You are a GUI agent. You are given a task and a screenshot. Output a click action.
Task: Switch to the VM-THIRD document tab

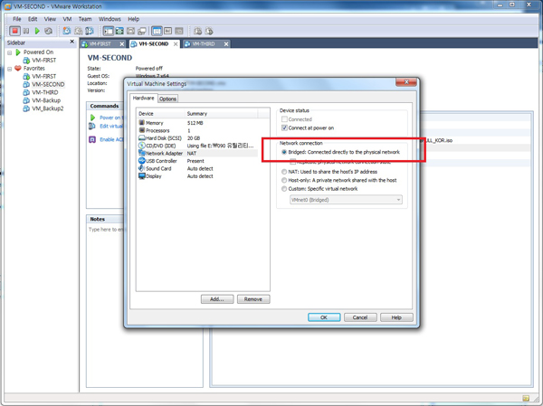tap(204, 44)
